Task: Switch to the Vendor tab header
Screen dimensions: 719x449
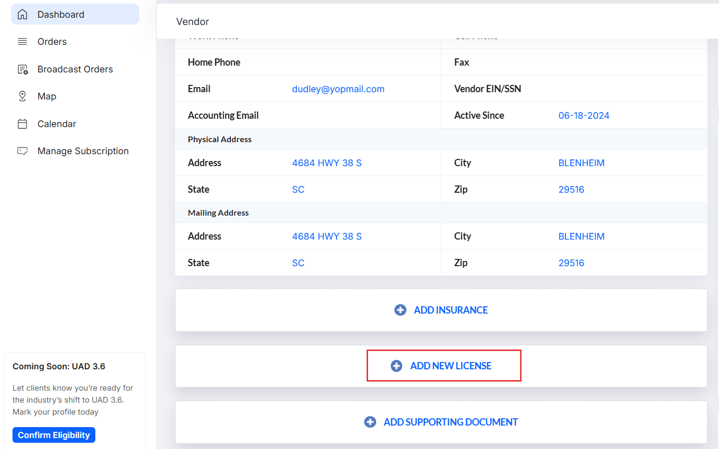Action: [192, 21]
